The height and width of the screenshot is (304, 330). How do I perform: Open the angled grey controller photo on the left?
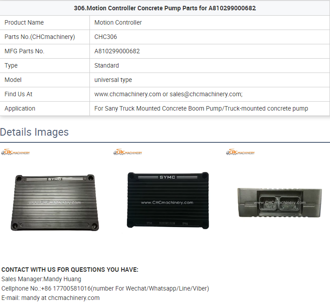[x=55, y=201]
